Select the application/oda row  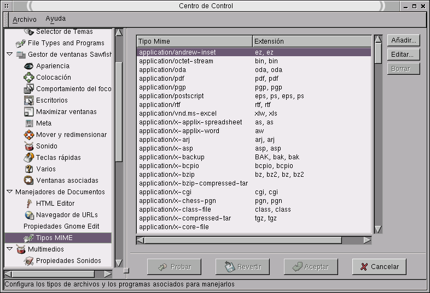tap(254, 70)
